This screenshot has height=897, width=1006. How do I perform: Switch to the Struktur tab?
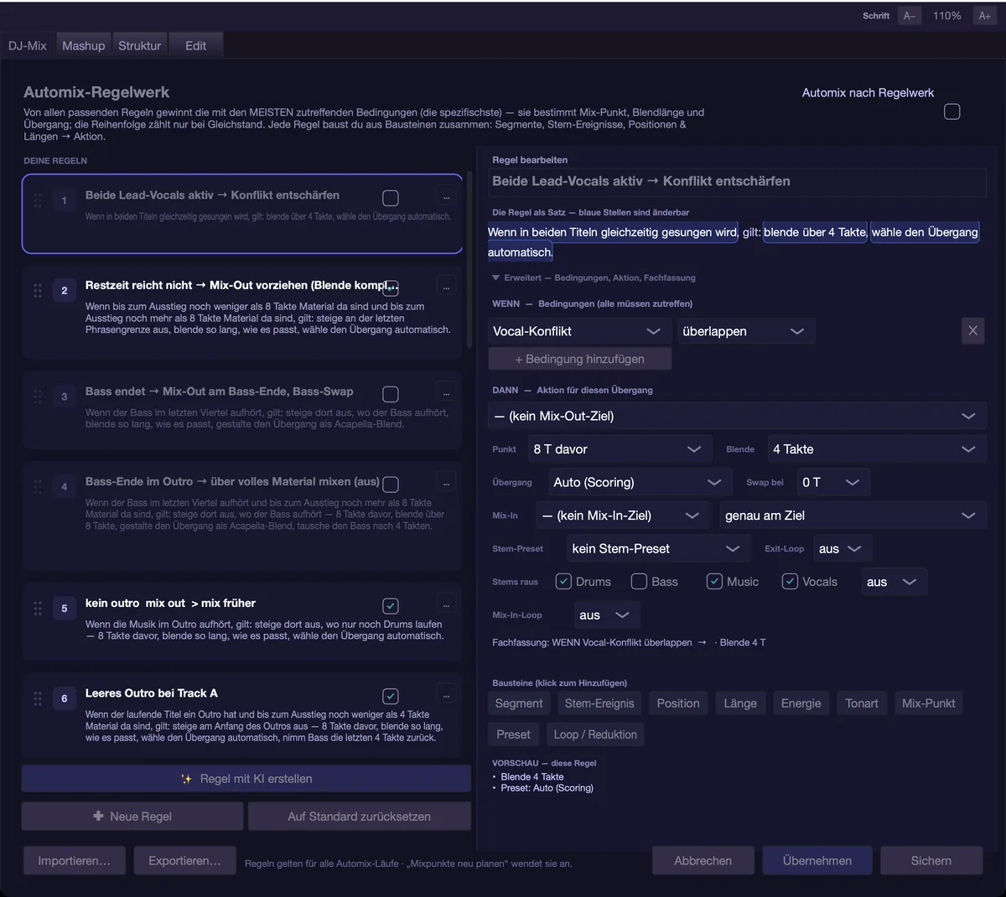coord(139,45)
